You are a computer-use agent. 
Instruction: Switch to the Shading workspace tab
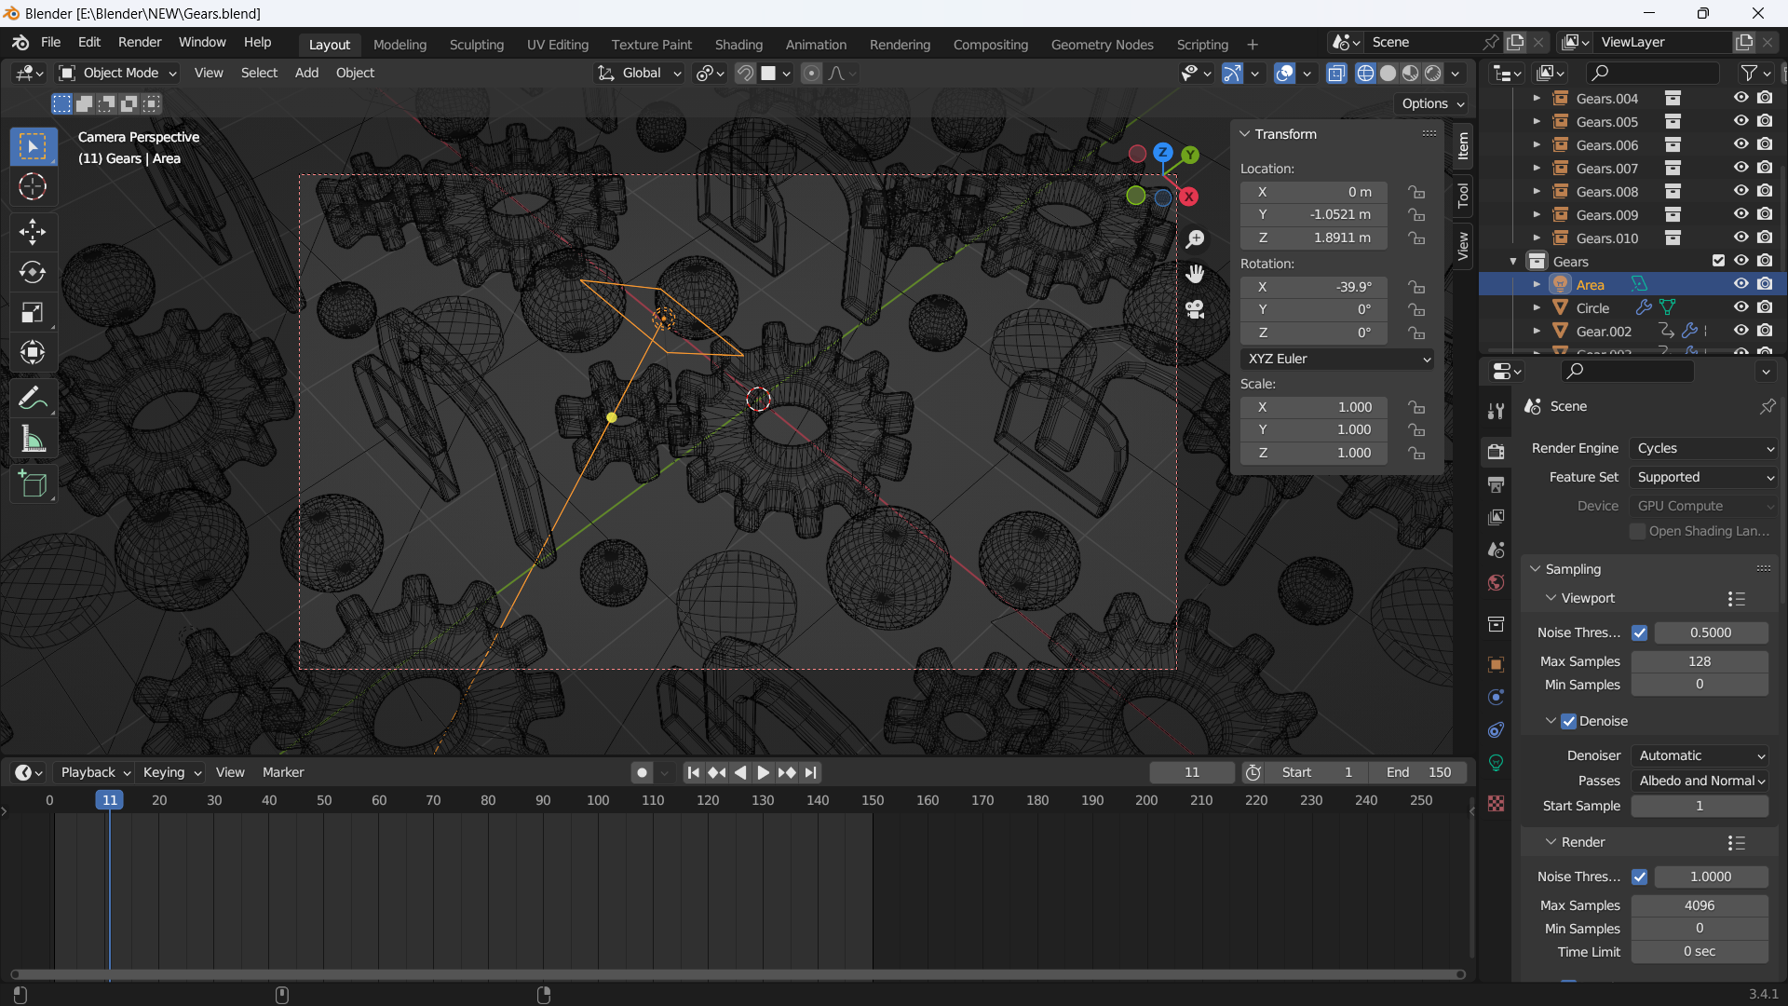tap(738, 45)
